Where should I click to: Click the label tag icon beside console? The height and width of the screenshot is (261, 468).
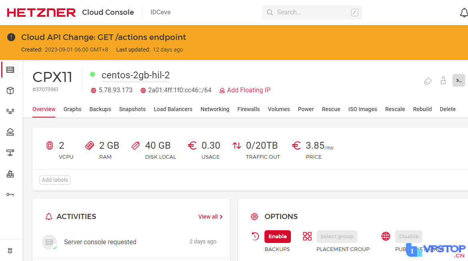(x=428, y=81)
